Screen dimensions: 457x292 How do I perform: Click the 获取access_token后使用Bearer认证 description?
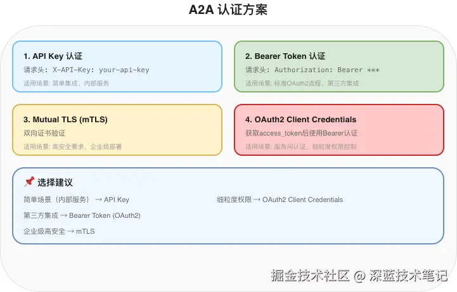pos(301,133)
